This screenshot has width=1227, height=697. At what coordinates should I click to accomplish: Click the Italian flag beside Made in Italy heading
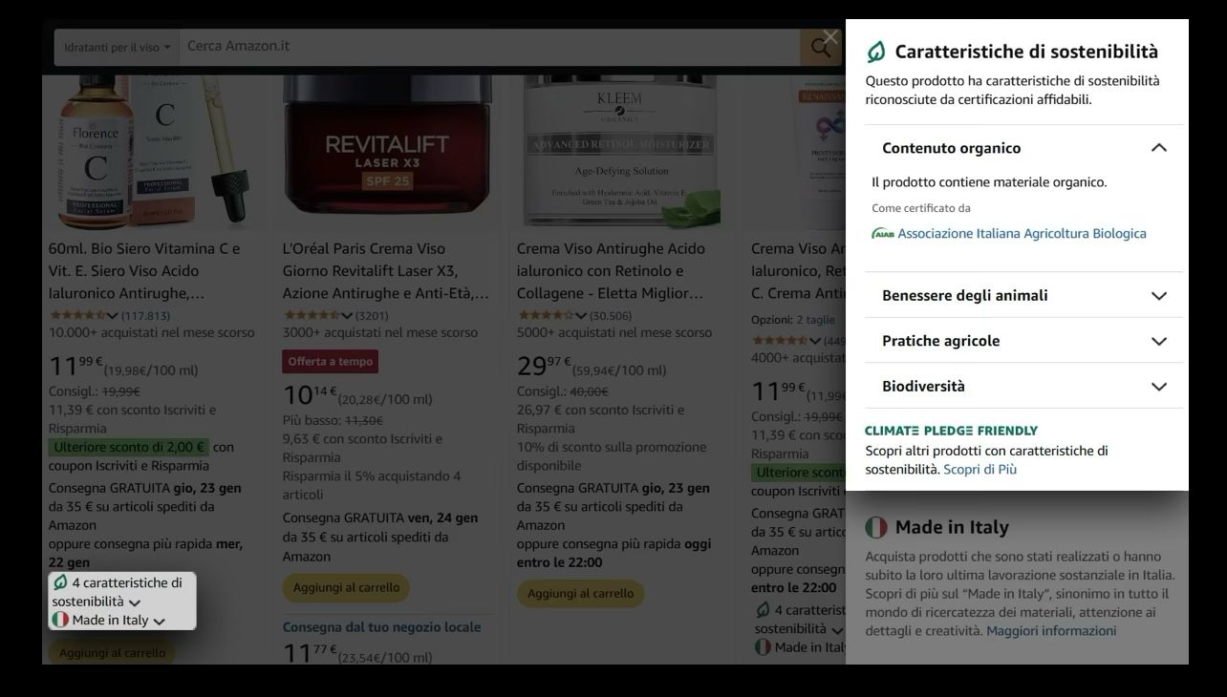[x=876, y=527]
